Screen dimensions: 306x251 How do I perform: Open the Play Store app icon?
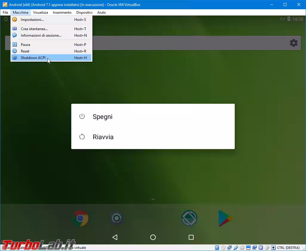(226, 219)
